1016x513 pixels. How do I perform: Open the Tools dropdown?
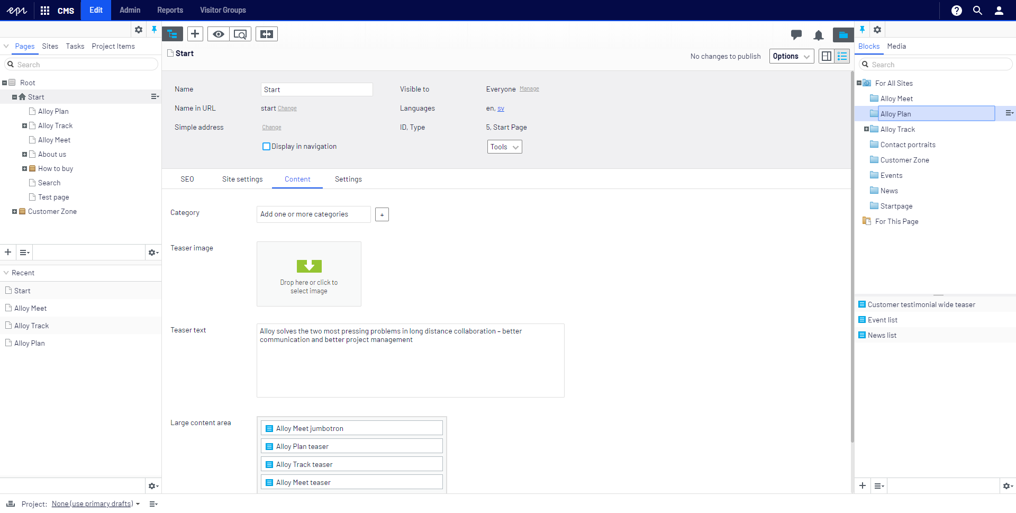(504, 147)
